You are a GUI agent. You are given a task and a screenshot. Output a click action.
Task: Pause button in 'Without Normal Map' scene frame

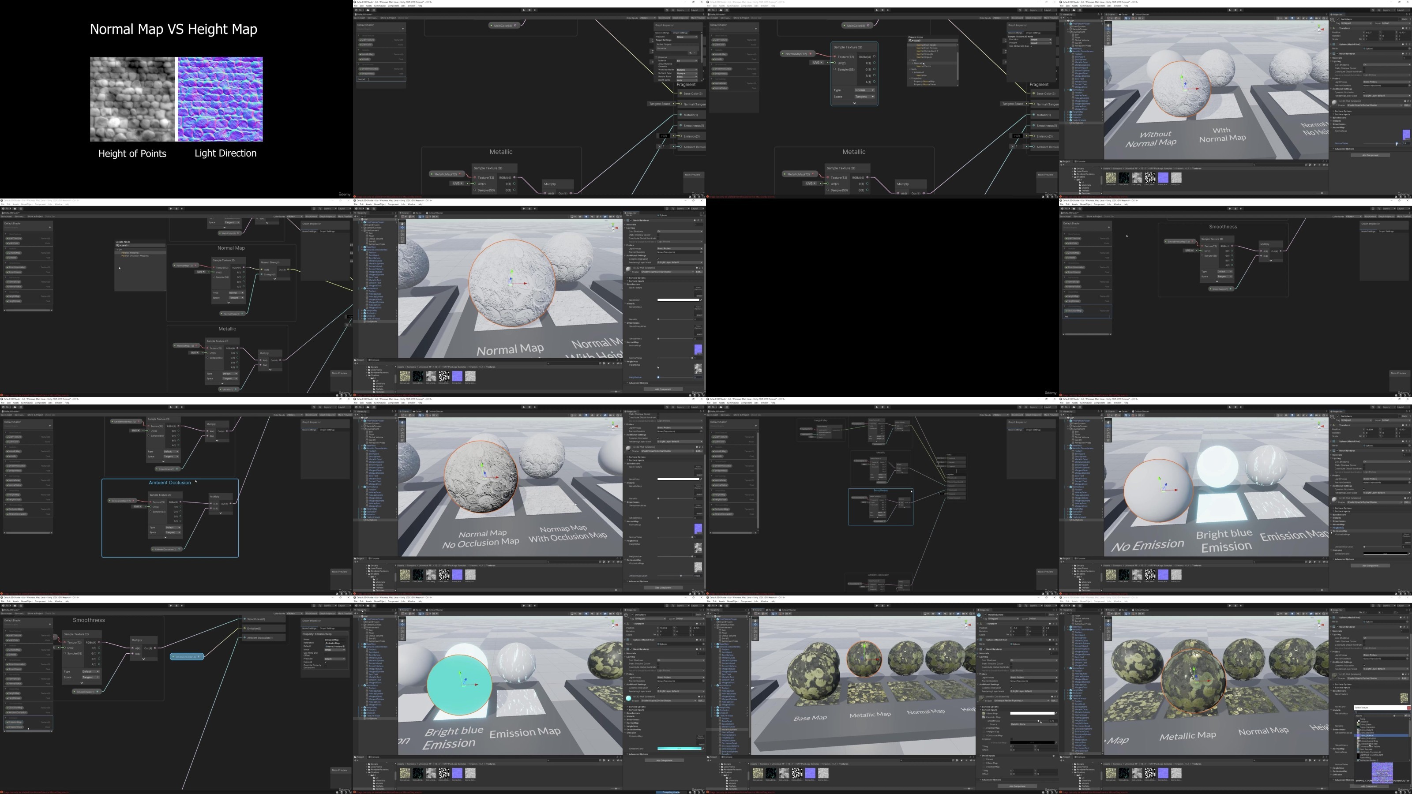click(1235, 10)
